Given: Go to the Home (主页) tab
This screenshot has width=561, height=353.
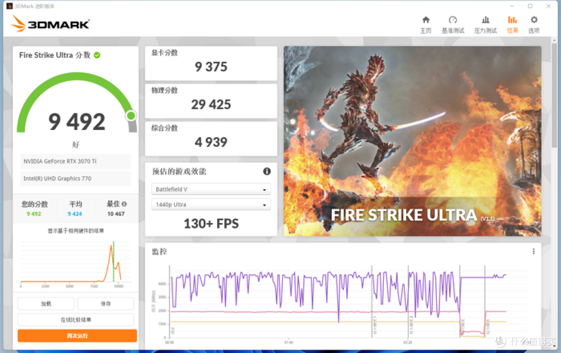Looking at the screenshot, I should click(425, 25).
